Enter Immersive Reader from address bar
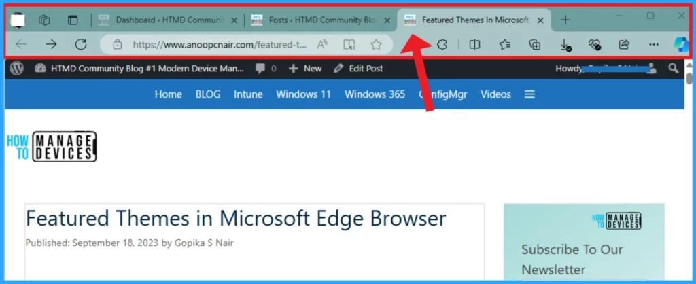This screenshot has height=284, width=696. (x=349, y=44)
